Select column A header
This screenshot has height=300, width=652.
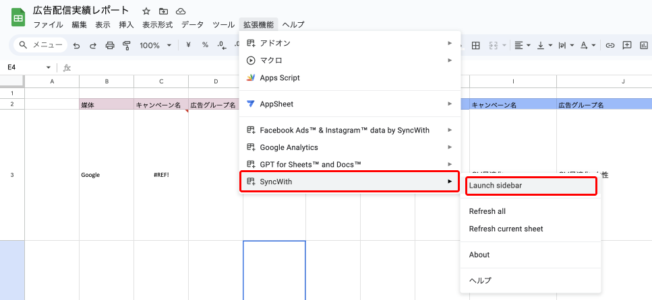52,81
